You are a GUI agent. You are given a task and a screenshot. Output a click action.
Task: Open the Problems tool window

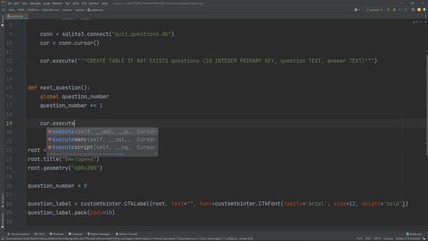click(x=56, y=234)
